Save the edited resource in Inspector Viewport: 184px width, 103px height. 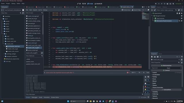(158, 57)
